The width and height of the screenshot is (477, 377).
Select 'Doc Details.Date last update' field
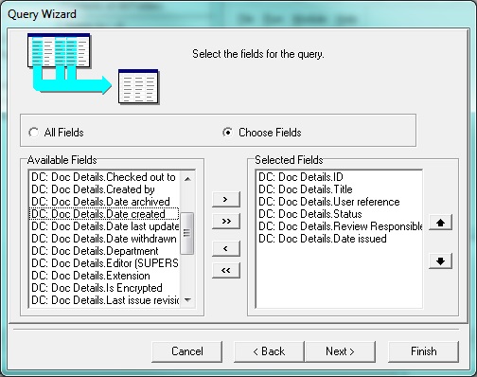tap(104, 226)
